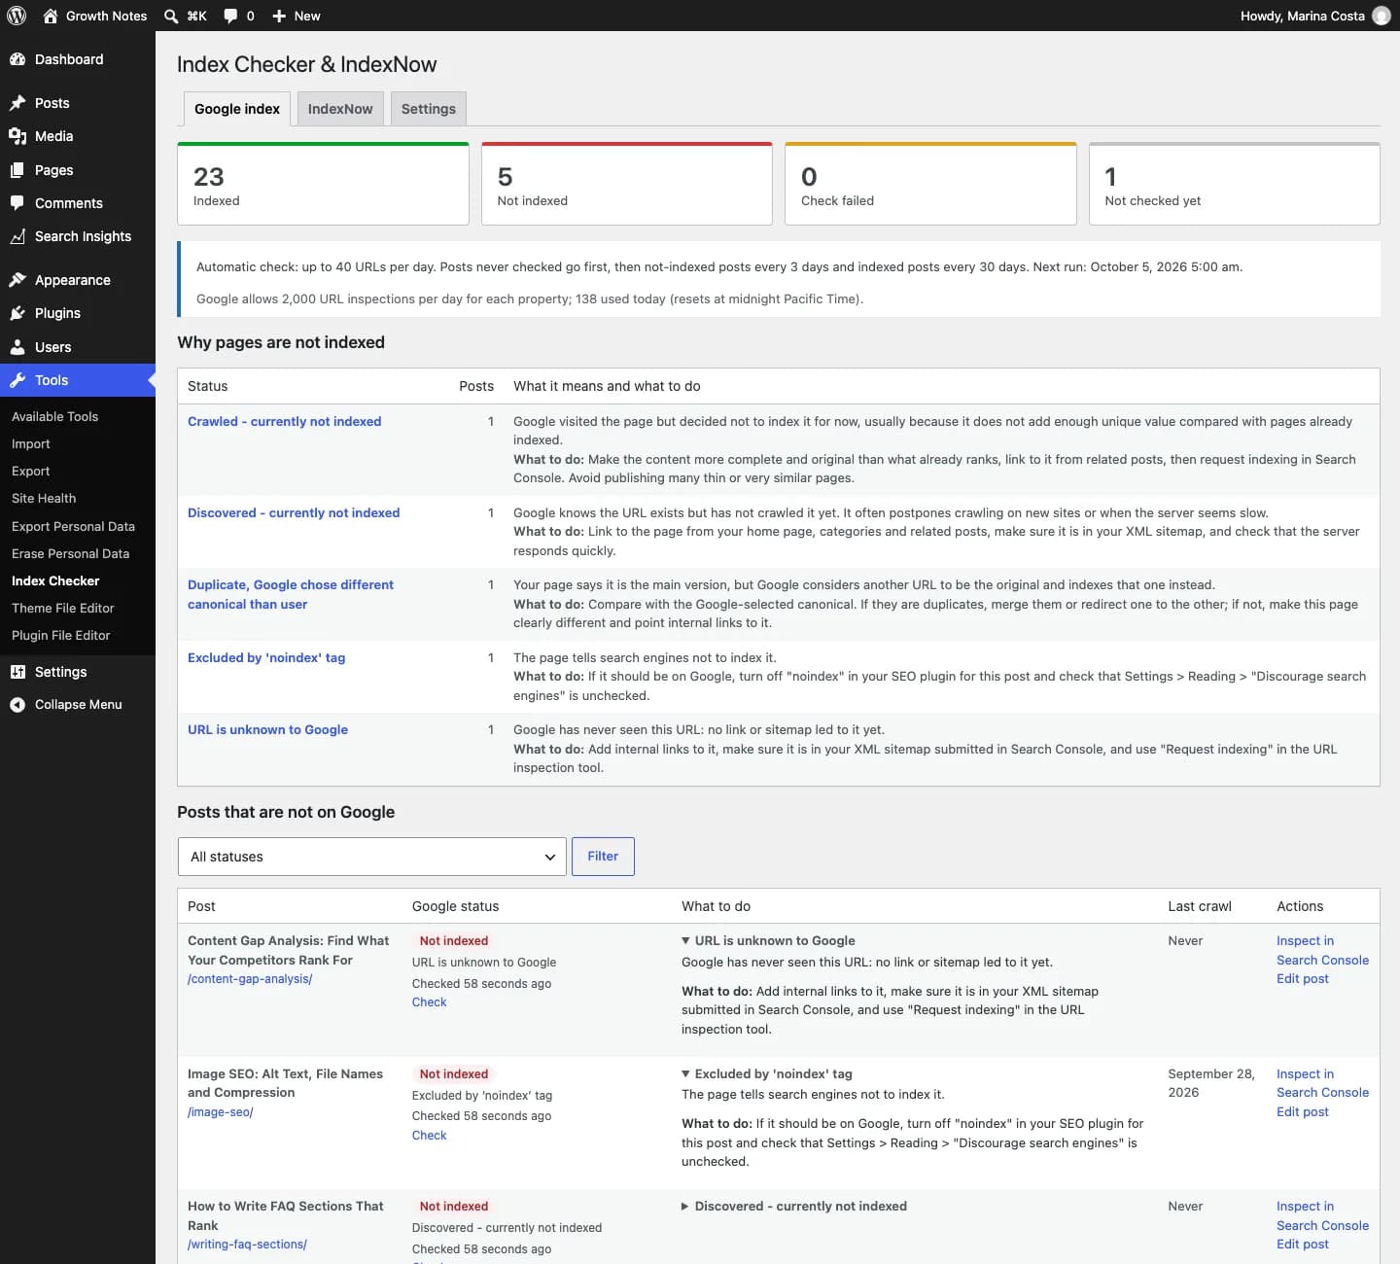Image resolution: width=1400 pixels, height=1264 pixels.
Task: Click the Tools wrench icon
Action: (17, 380)
